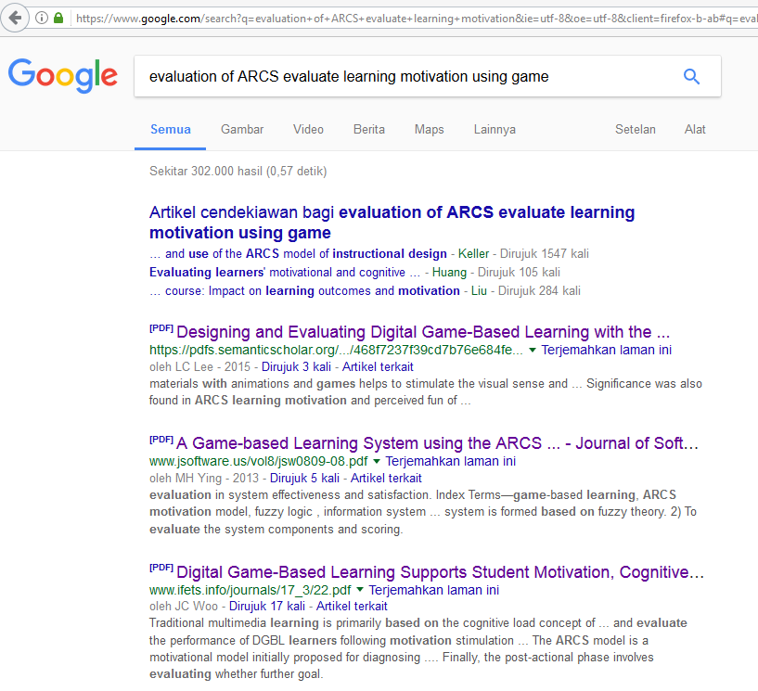The height and width of the screenshot is (691, 758).
Task: Open the Berita tab
Action: [369, 130]
